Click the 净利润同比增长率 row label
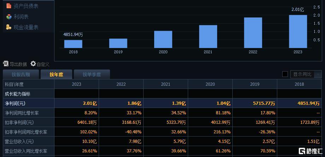This screenshot has width=325, height=157. pyautogui.click(x=22, y=113)
